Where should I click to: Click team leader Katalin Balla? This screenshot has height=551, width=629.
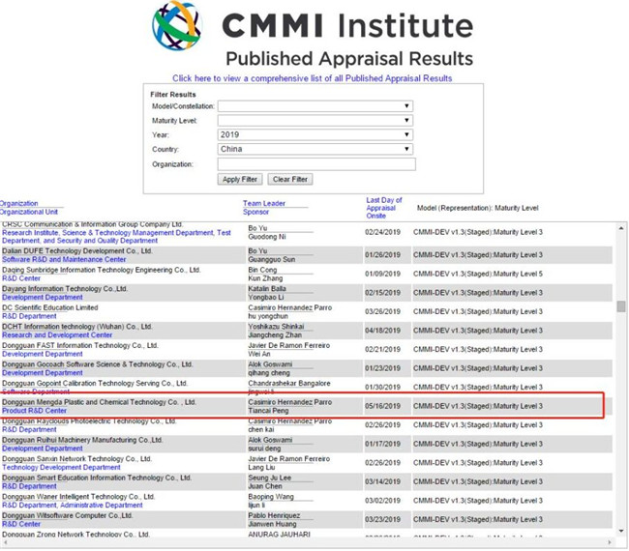pyautogui.click(x=267, y=288)
